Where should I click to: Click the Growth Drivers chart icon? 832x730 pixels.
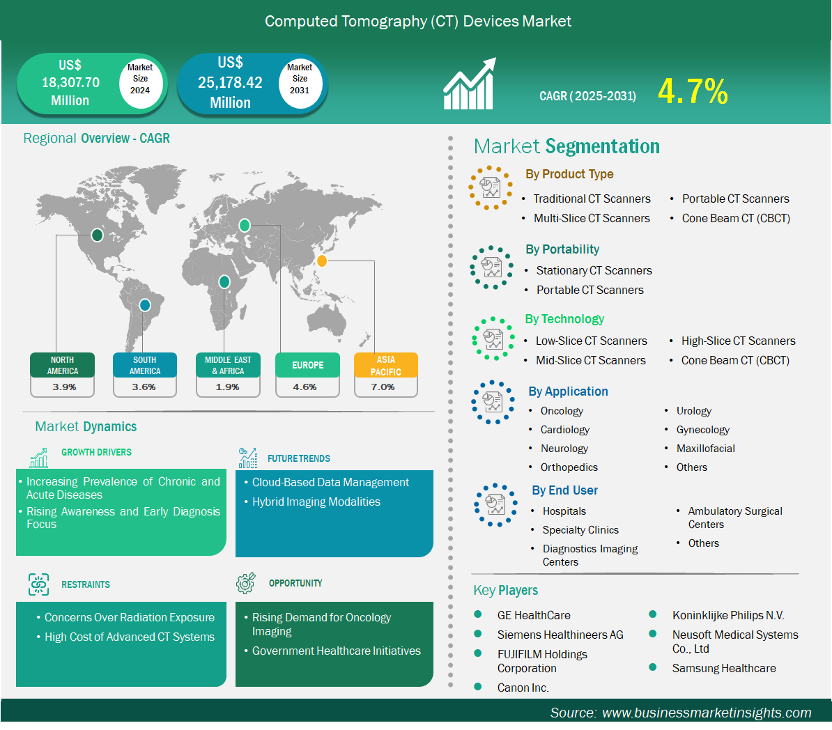[39, 458]
